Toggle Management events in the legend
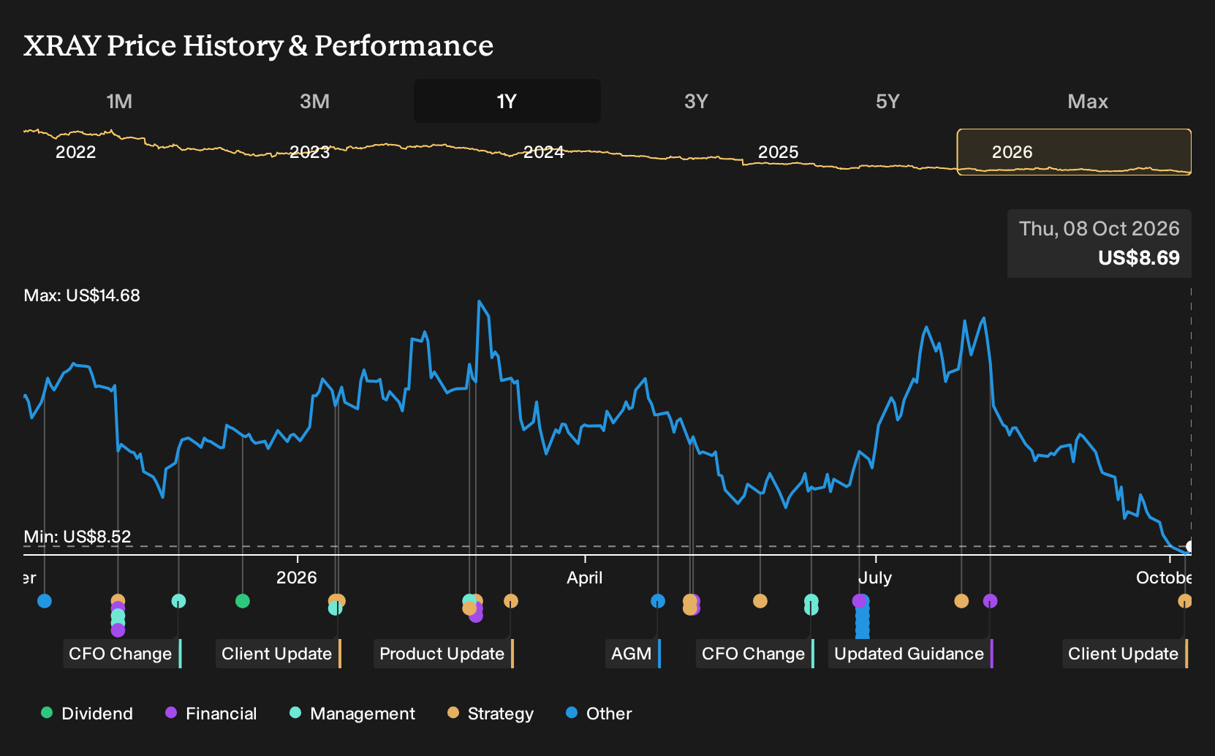The height and width of the screenshot is (756, 1215). (352, 713)
